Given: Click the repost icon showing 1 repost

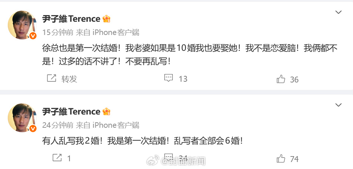Looking at the screenshot, I should point(57,158).
